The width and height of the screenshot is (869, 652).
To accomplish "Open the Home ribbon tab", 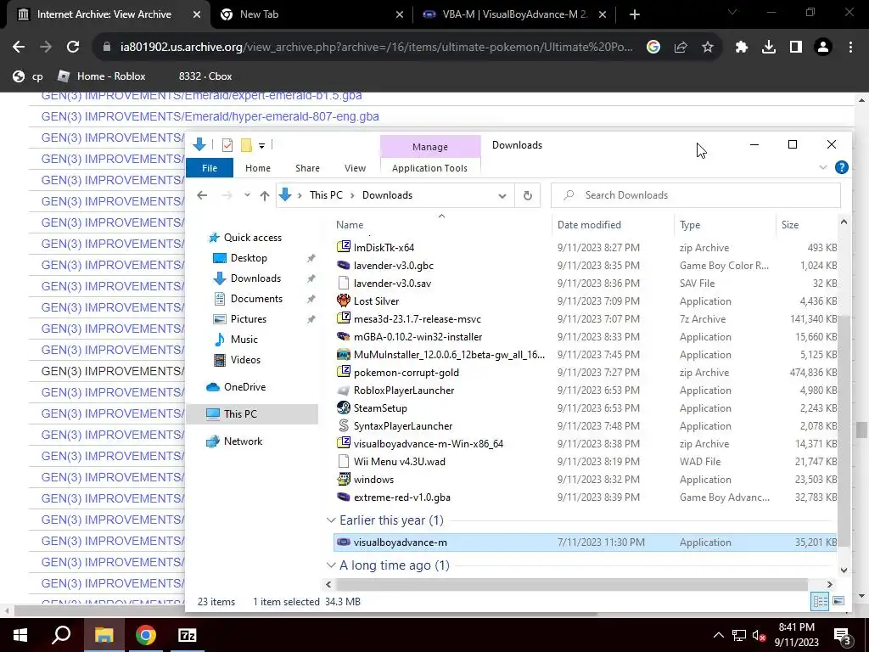I will pyautogui.click(x=258, y=168).
